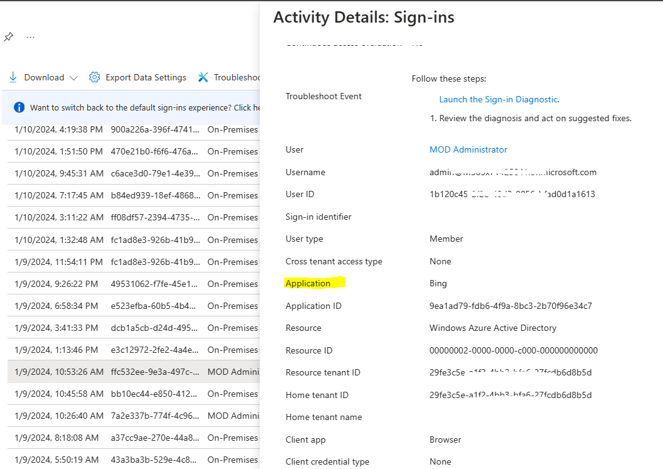Click the pin icon
Viewport: 663px width, 469px height.
coord(8,37)
